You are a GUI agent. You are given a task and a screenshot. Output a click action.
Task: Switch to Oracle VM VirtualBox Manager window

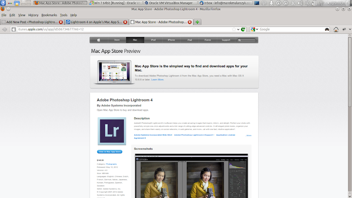pyautogui.click(x=170, y=3)
